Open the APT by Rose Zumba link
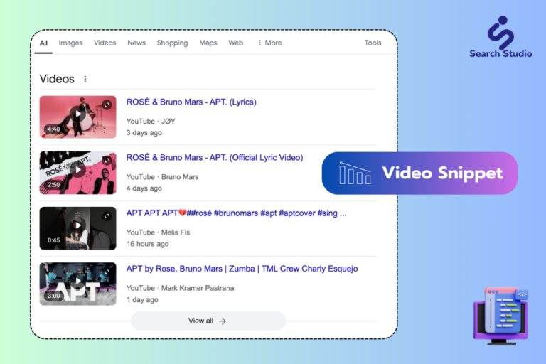Viewport: 546px width, 364px height. [x=242, y=269]
